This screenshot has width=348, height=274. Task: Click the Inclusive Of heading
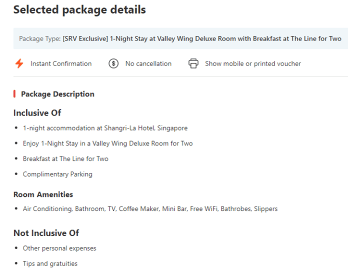tap(37, 113)
